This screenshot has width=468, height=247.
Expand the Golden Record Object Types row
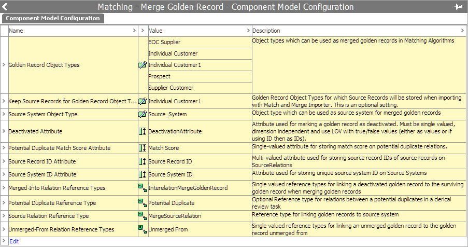point(4,65)
